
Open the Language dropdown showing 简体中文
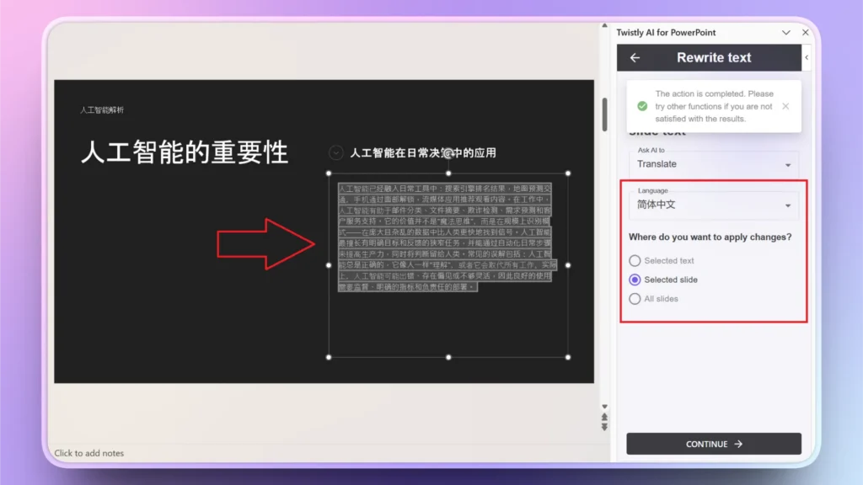[x=713, y=205]
